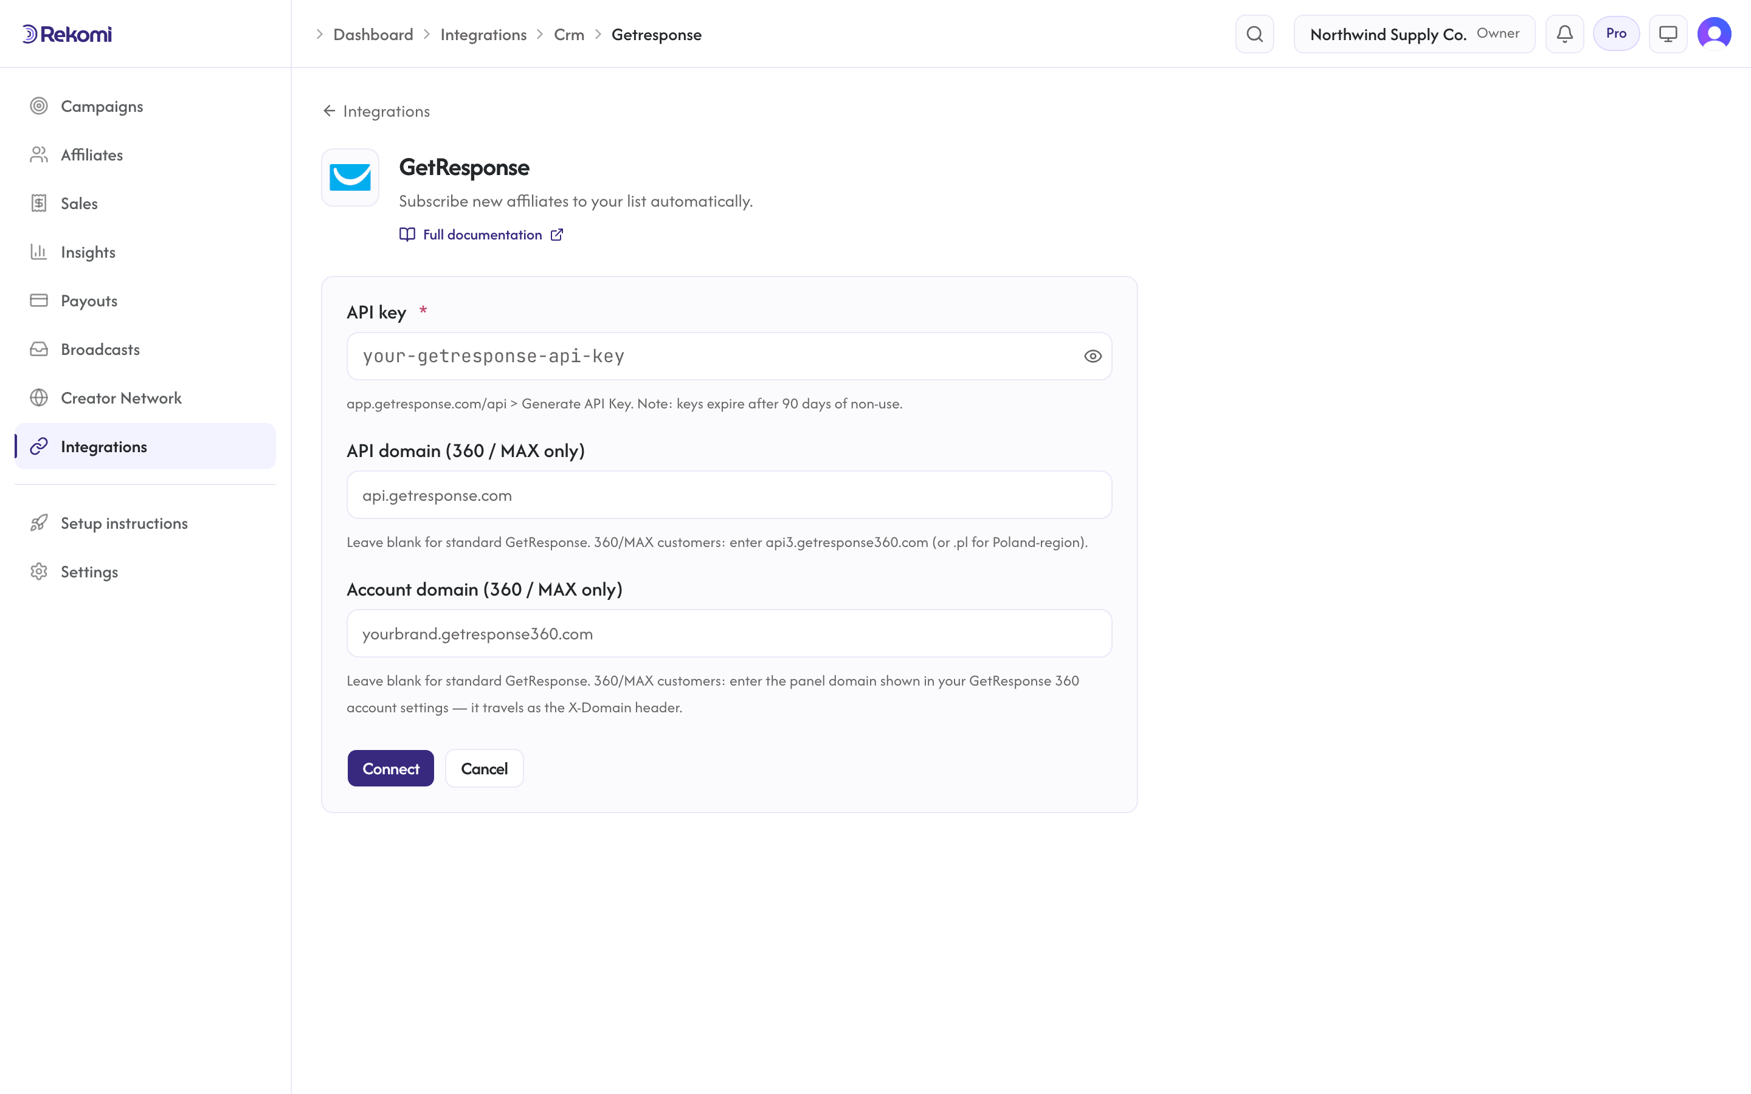Click the Crm breadcrumb
The image size is (1751, 1094).
[x=568, y=34]
